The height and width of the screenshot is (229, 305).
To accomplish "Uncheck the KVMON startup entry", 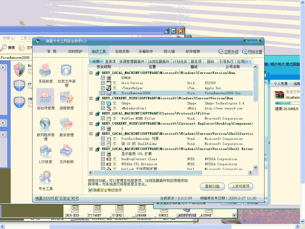I will 103,78.
